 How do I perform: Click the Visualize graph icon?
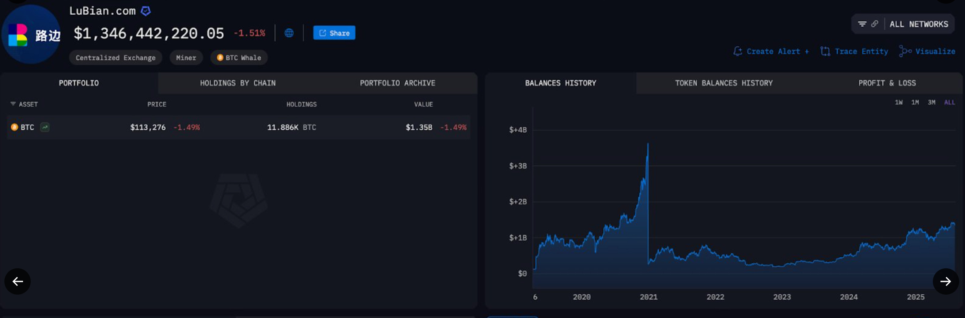point(905,51)
